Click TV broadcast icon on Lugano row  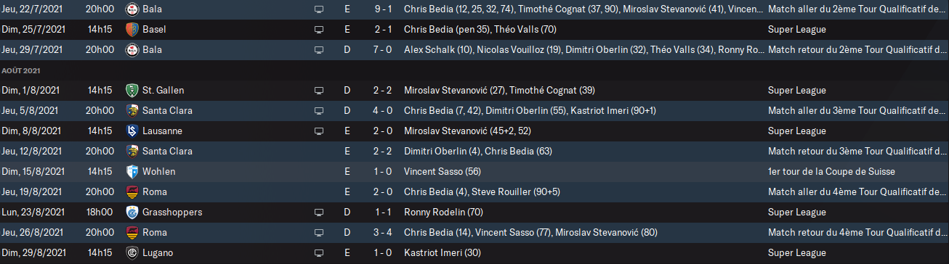pyautogui.click(x=318, y=253)
